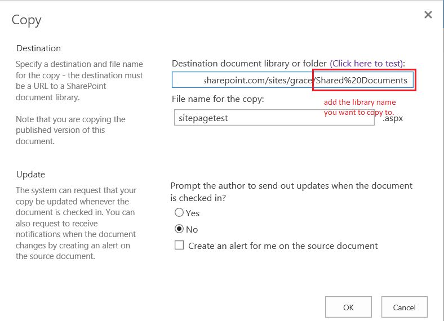The width and height of the screenshot is (444, 321).
Task: Click the file name field containing sitepagetest
Action: pyautogui.click(x=274, y=118)
